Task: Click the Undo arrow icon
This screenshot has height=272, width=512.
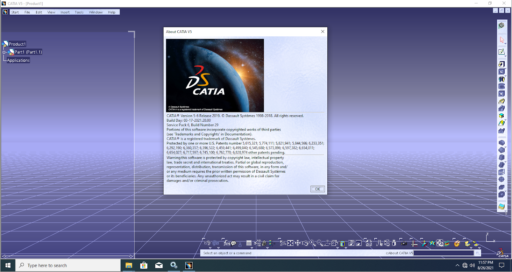Action: tap(207, 243)
